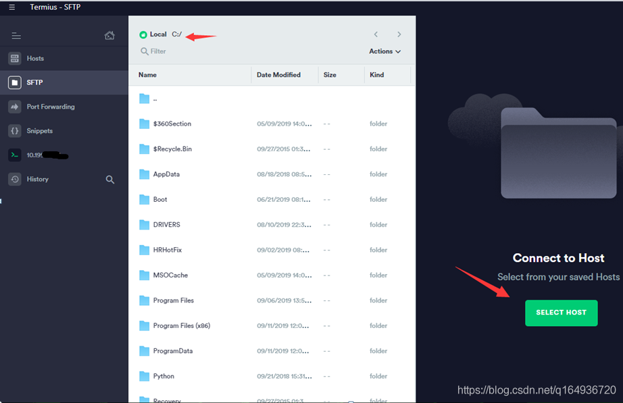
Task: Select the AppData folder name
Action: pos(166,174)
